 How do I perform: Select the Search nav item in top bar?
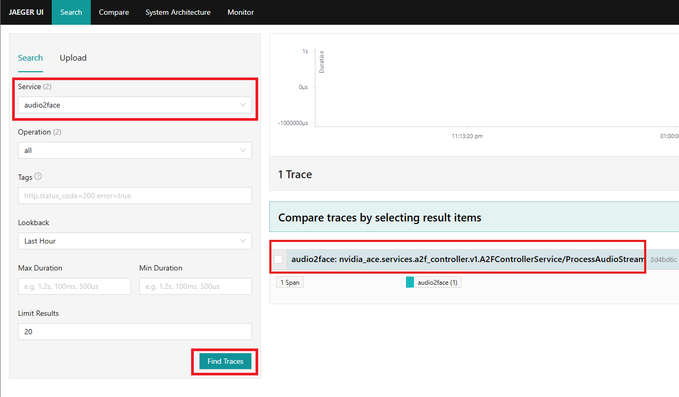pos(71,12)
